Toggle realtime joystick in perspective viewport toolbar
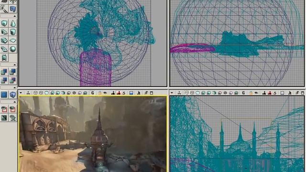 click(x=28, y=93)
